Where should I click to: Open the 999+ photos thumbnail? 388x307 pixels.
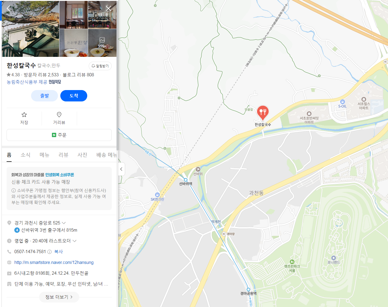click(x=102, y=43)
